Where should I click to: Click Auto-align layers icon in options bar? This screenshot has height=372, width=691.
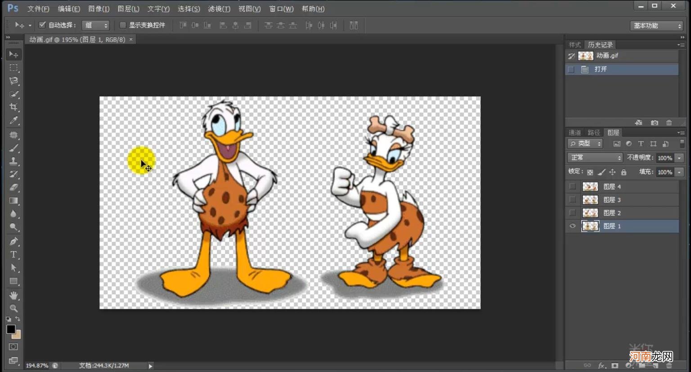tap(354, 25)
